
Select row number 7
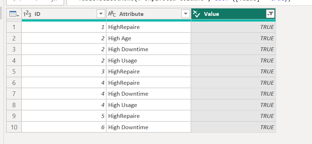pyautogui.click(x=14, y=94)
